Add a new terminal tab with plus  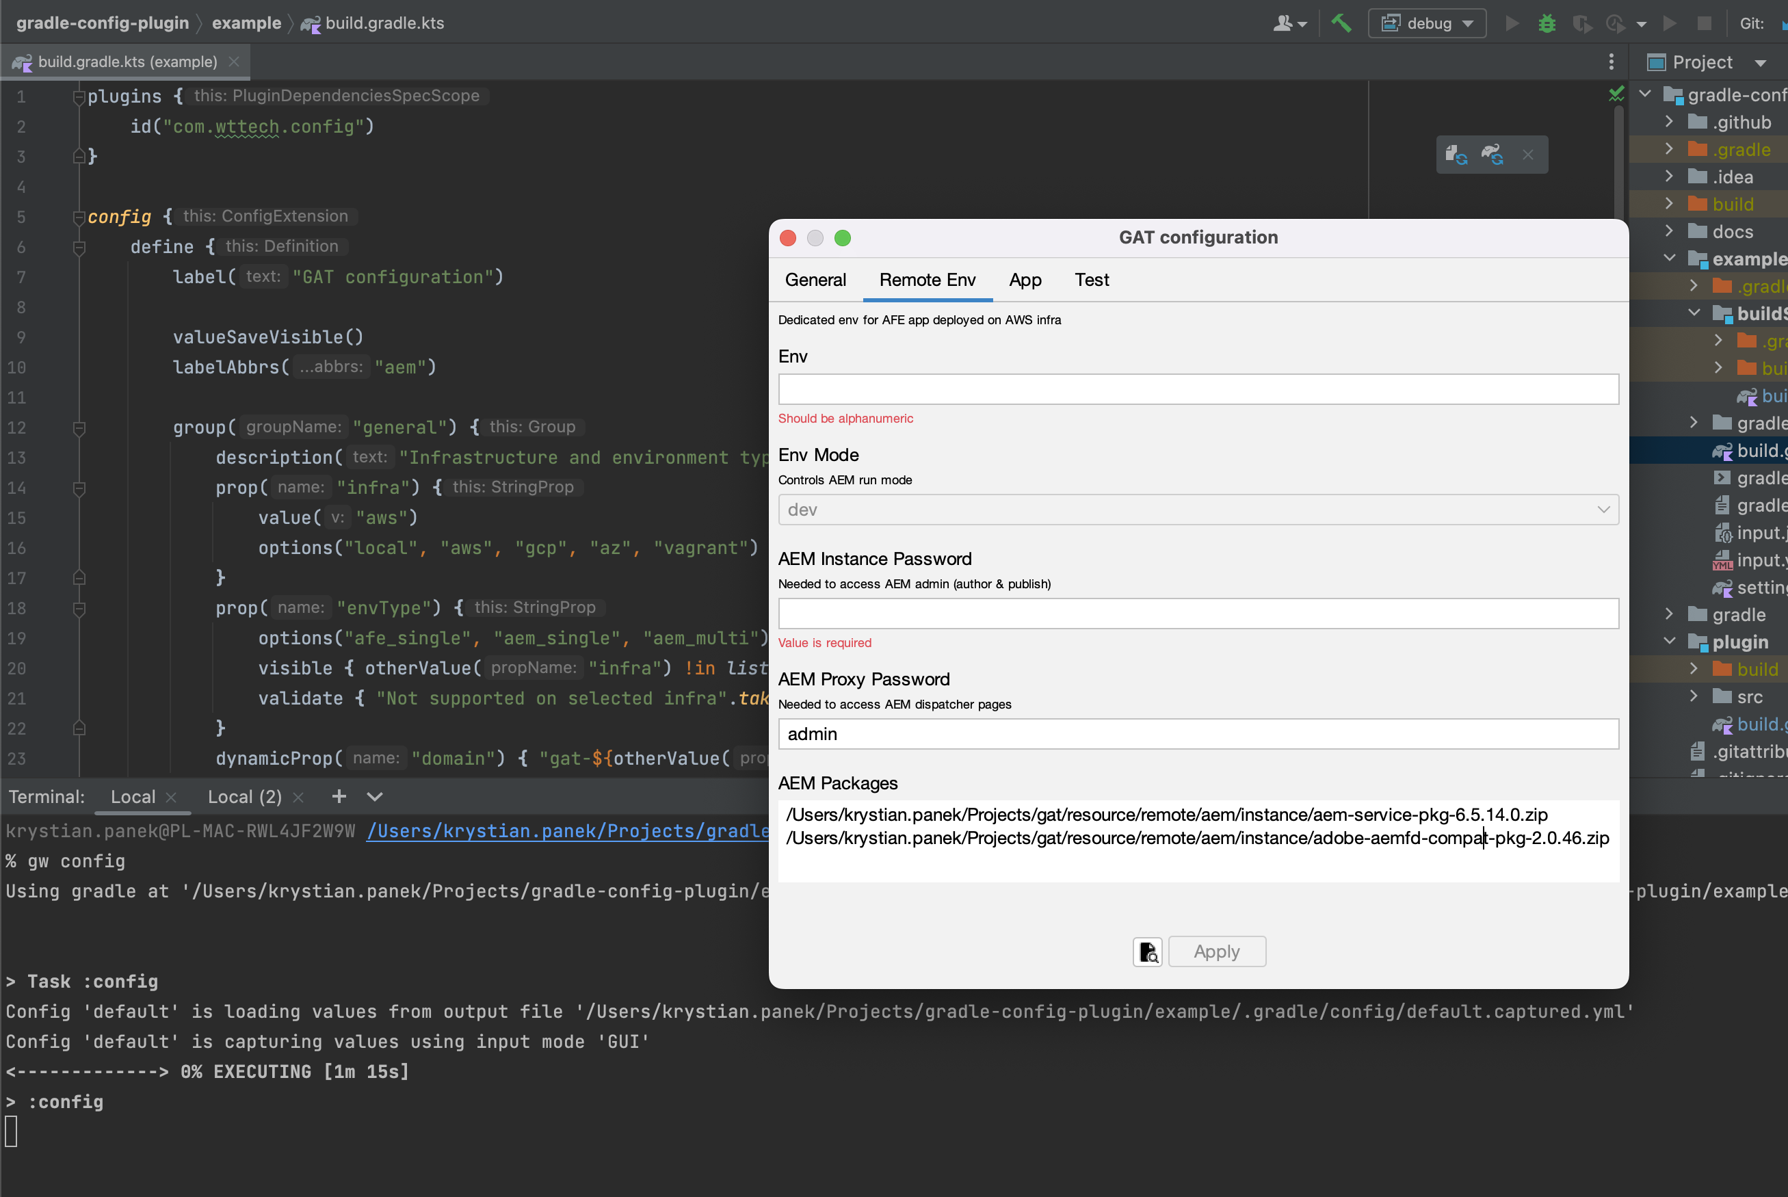click(338, 796)
